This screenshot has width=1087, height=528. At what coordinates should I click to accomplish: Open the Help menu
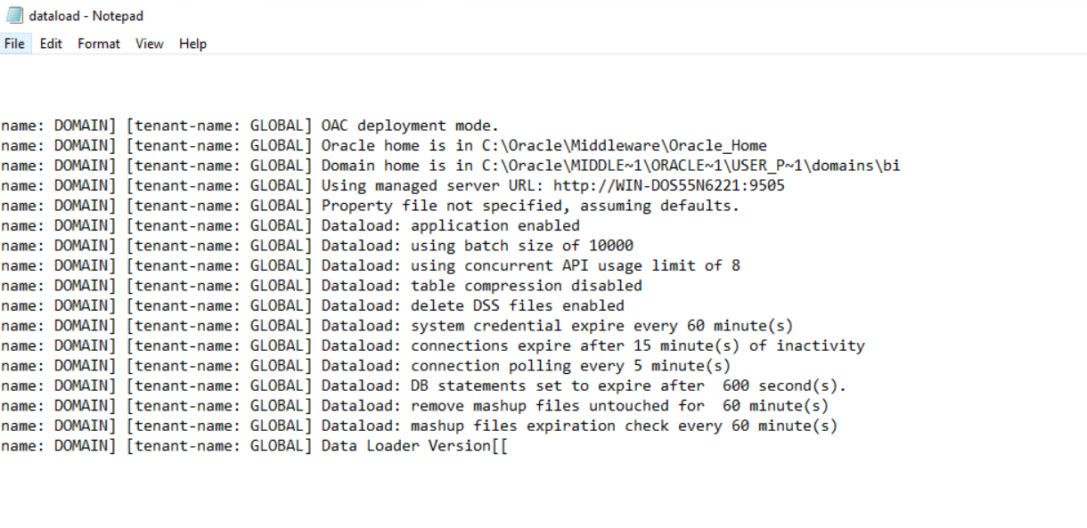192,44
